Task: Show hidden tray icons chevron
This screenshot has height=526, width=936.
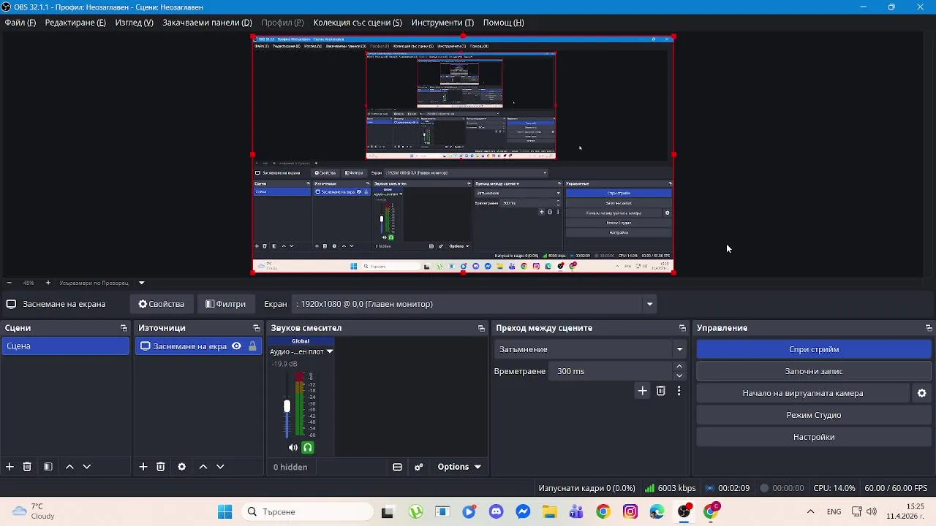Action: (x=810, y=512)
